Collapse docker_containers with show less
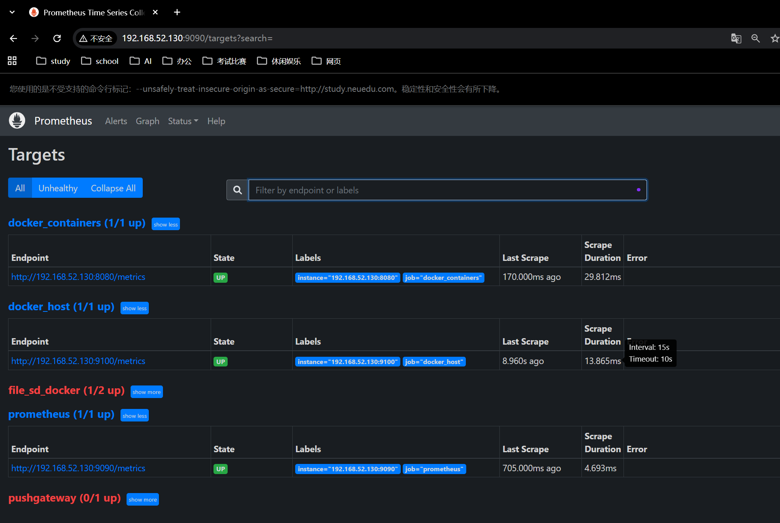The image size is (780, 523). point(165,224)
